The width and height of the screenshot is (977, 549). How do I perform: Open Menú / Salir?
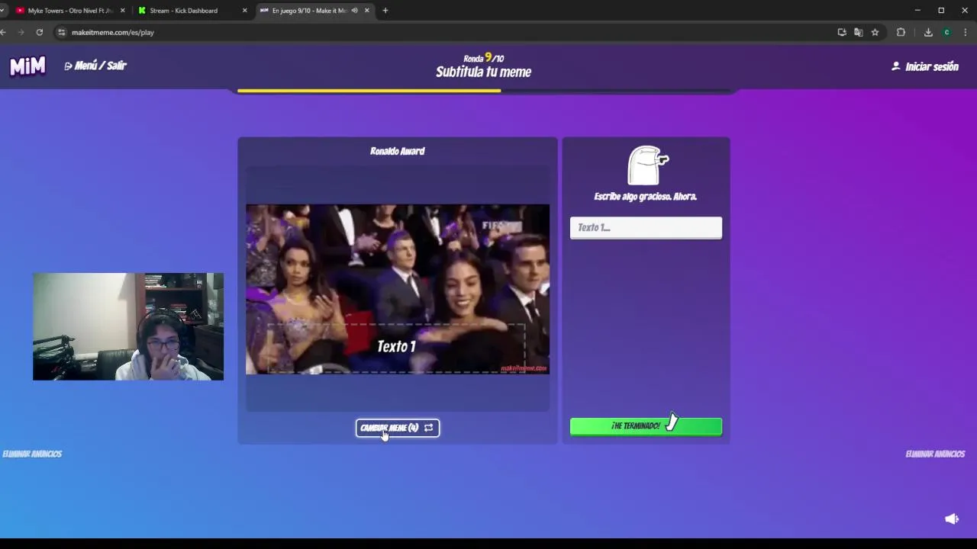coord(95,66)
